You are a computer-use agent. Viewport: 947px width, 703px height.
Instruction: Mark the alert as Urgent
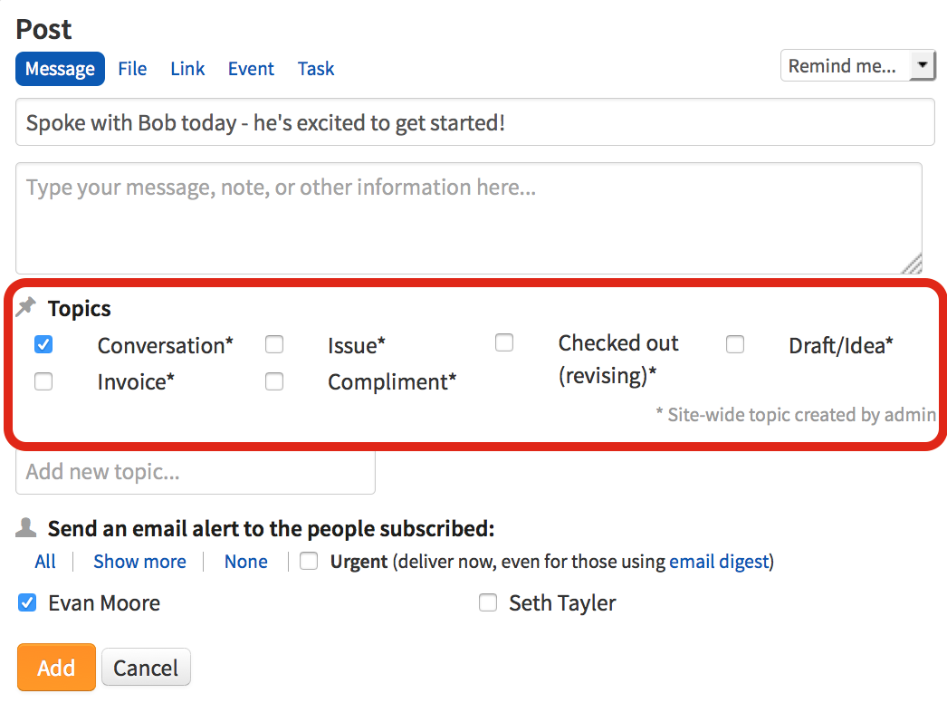coord(310,562)
